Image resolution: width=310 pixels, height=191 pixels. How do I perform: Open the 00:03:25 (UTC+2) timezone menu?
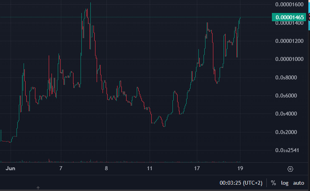(241, 183)
